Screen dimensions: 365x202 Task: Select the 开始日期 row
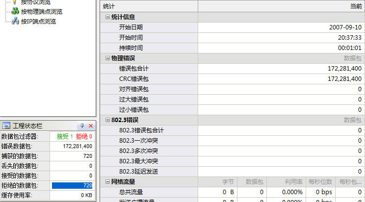(x=233, y=27)
